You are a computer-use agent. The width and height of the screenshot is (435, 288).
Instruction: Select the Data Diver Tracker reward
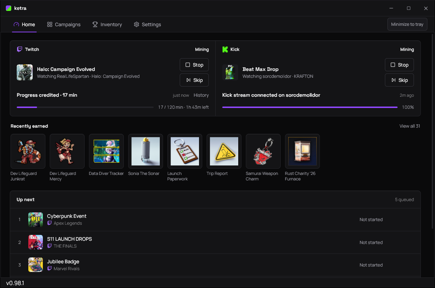pos(106,155)
